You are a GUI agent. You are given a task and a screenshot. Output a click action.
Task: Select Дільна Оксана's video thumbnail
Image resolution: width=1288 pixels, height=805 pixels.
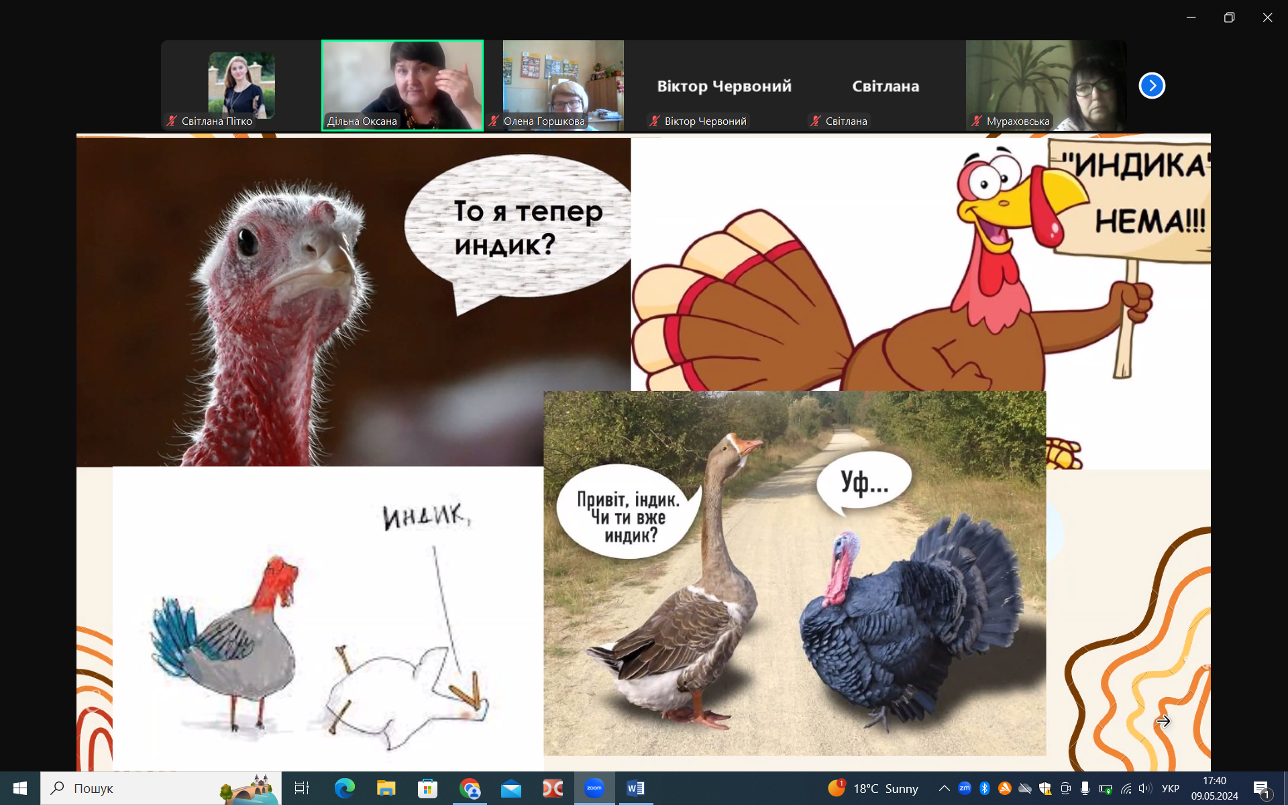[402, 85]
